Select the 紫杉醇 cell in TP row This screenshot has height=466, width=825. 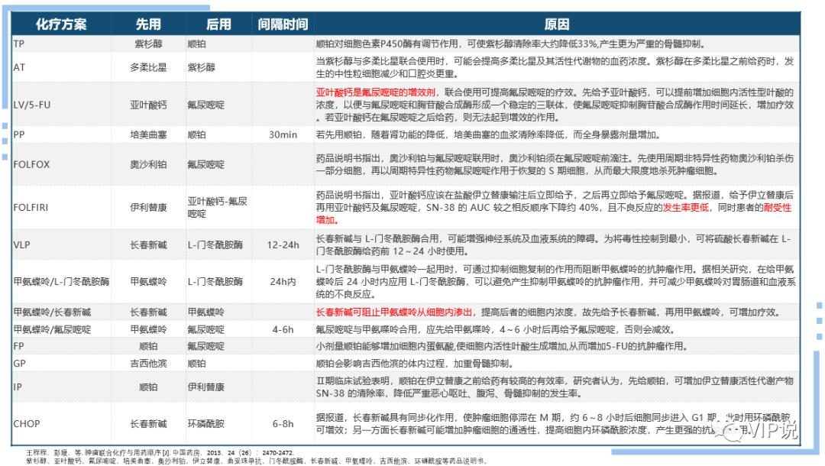click(x=150, y=43)
